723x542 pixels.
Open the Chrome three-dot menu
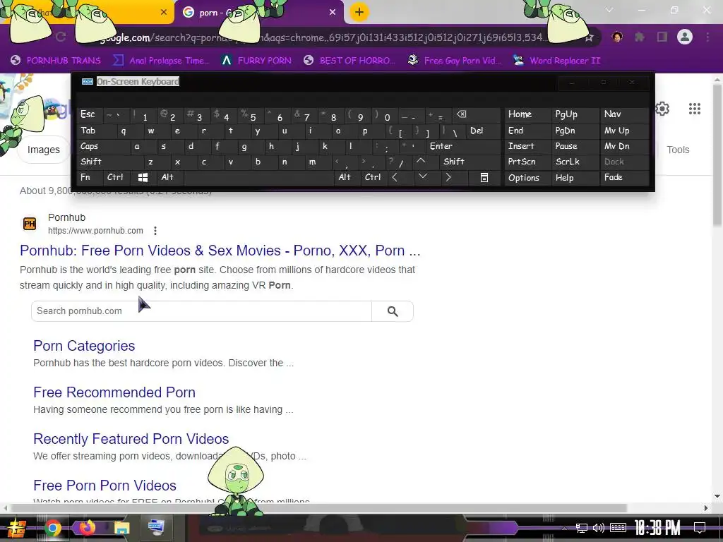(707, 37)
